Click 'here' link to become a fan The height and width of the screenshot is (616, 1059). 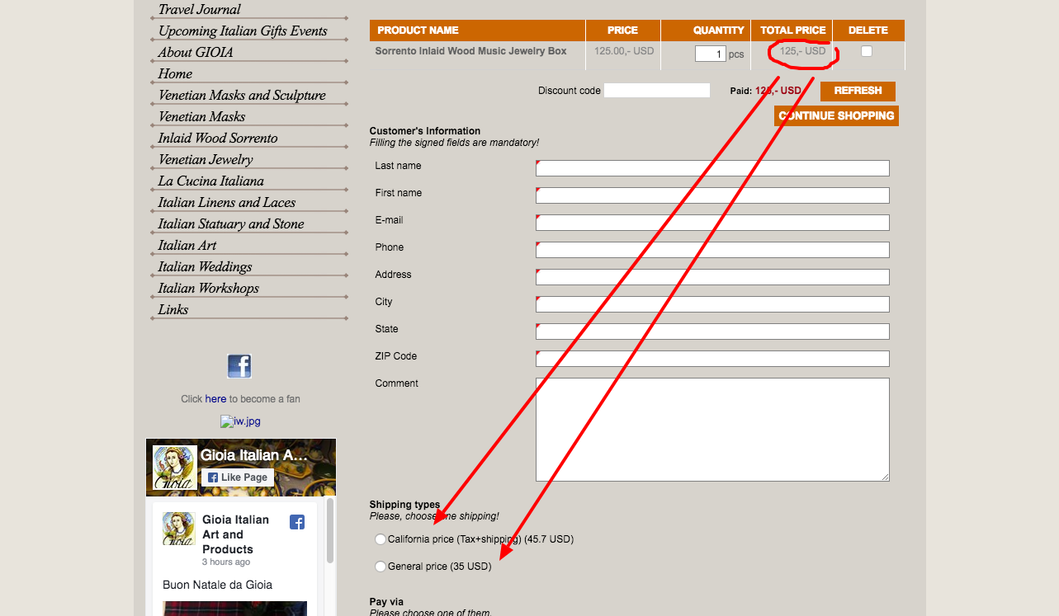(215, 398)
